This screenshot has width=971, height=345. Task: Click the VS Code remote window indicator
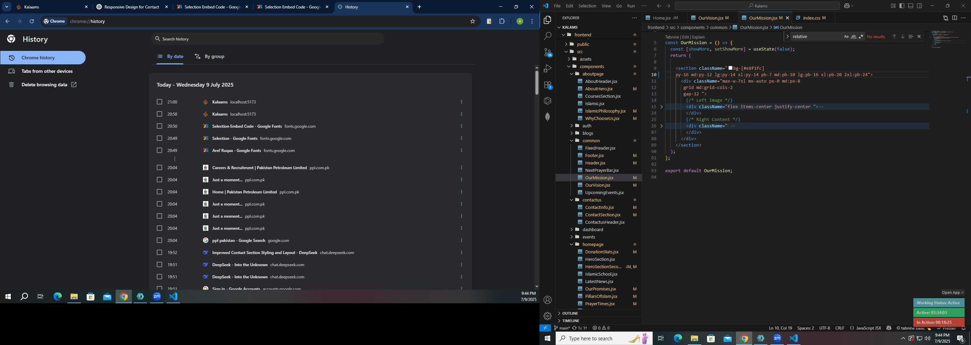[x=545, y=328]
